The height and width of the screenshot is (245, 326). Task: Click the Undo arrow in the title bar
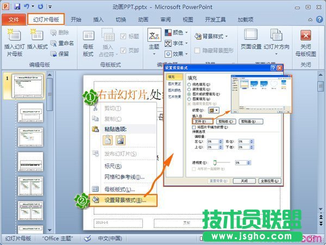27,7
